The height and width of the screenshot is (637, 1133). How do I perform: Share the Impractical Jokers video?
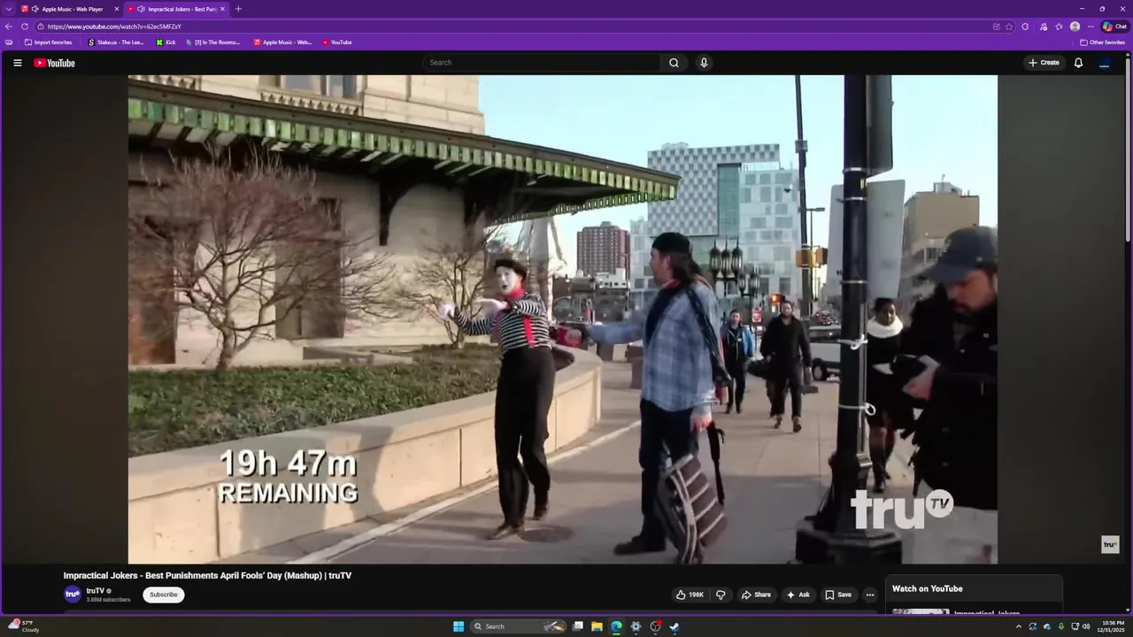click(756, 595)
